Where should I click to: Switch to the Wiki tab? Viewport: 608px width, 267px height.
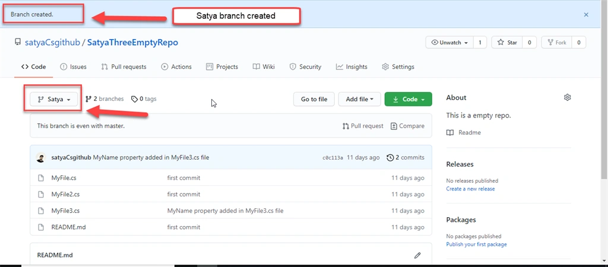[264, 66]
